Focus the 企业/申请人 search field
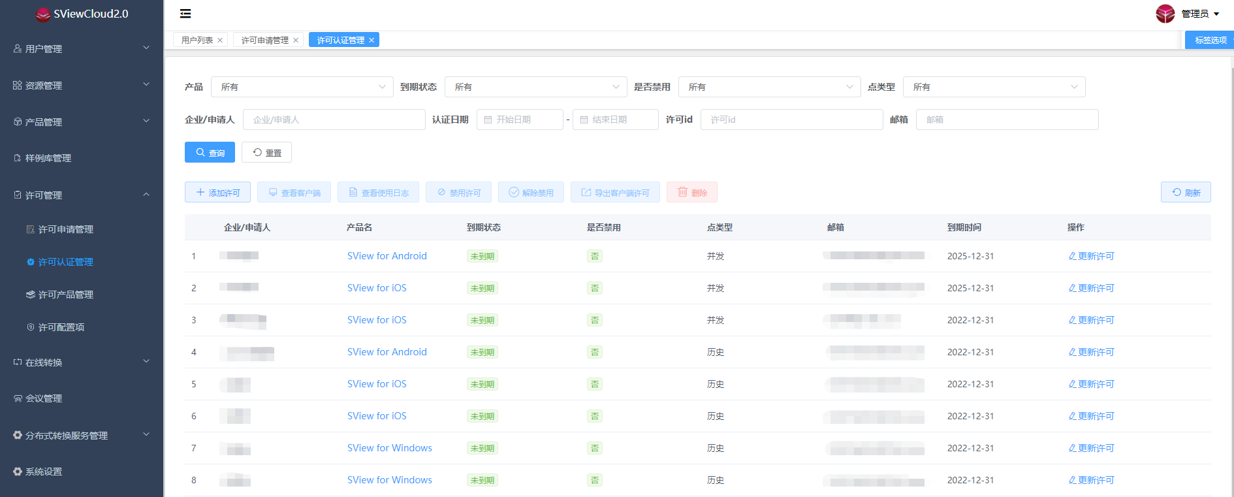The width and height of the screenshot is (1234, 497). (x=334, y=120)
